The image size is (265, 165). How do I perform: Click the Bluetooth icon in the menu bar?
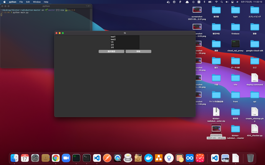[x=204, y=2]
